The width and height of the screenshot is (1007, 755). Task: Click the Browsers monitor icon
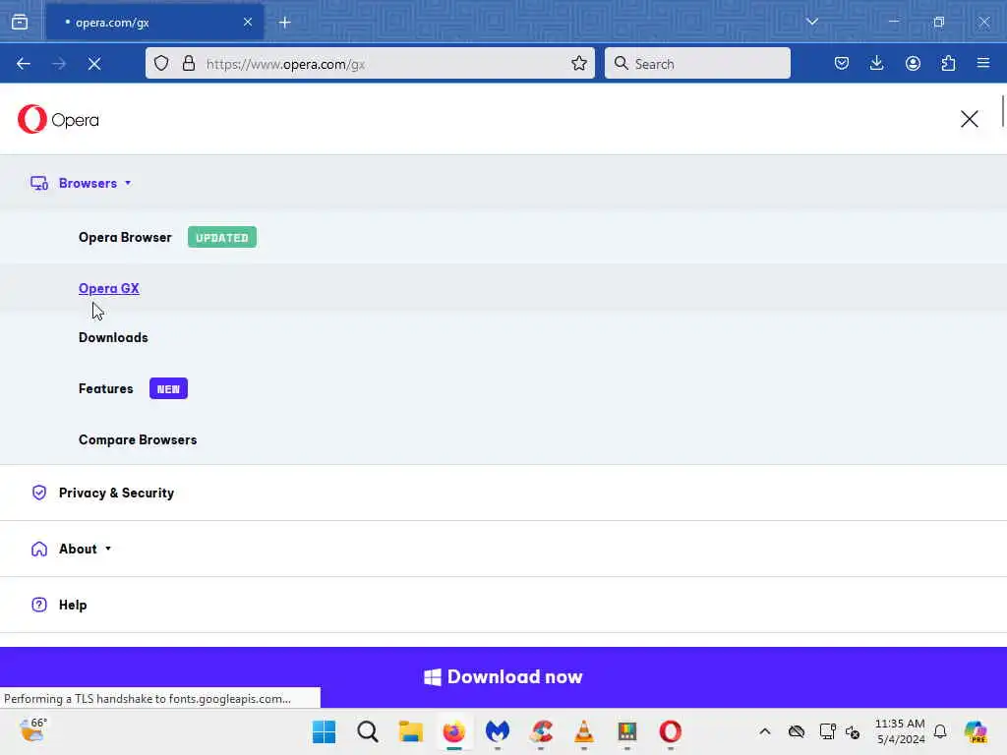39,184
